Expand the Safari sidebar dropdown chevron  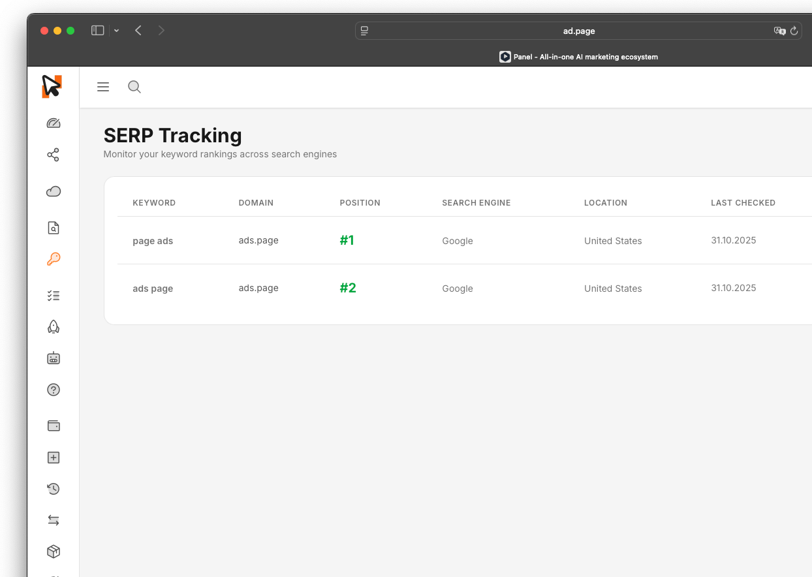(x=116, y=31)
